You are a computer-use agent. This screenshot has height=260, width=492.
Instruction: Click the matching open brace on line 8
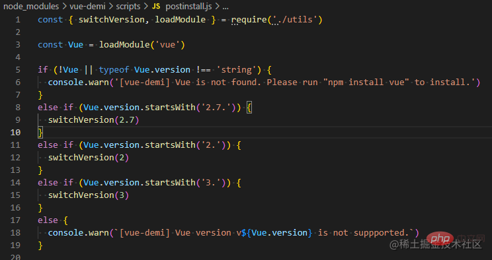click(249, 108)
